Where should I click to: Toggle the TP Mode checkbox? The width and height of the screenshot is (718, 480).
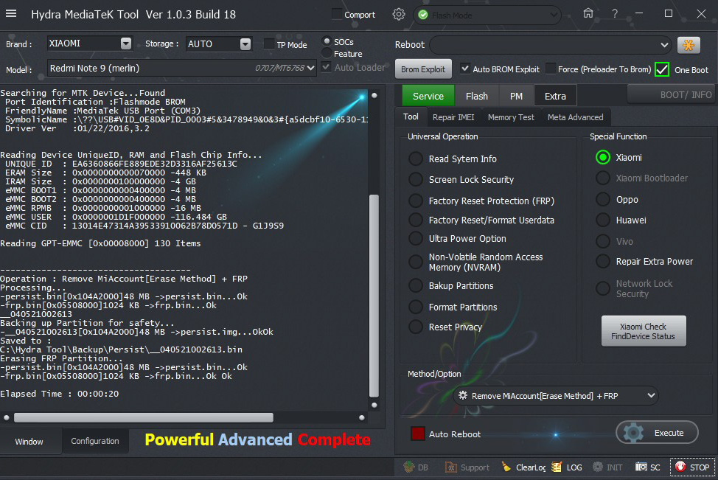[x=269, y=44]
